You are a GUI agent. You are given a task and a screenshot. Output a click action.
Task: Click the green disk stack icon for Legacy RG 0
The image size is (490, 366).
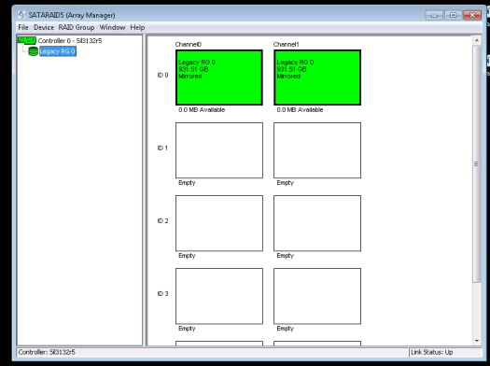(33, 51)
